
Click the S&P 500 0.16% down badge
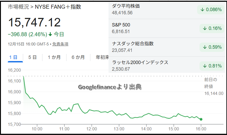(x=212, y=28)
